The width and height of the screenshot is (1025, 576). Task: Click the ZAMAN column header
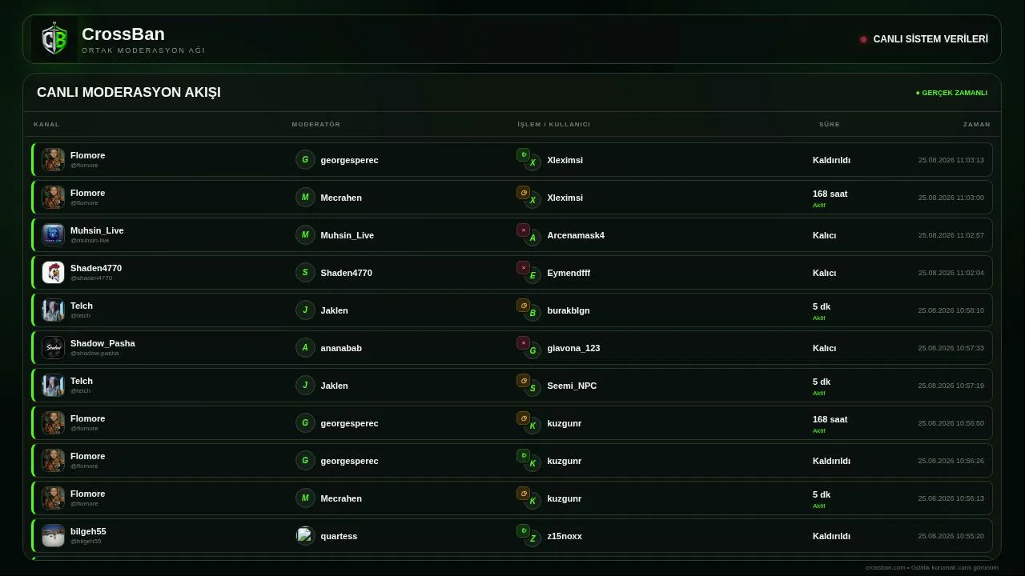[977, 124]
